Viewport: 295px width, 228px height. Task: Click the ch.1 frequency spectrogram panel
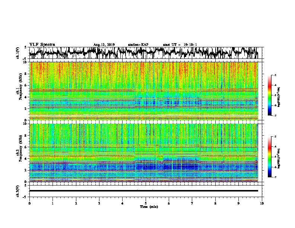pyautogui.click(x=144, y=91)
